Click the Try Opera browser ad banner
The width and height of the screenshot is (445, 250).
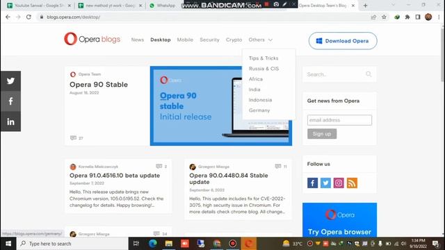[339, 219]
